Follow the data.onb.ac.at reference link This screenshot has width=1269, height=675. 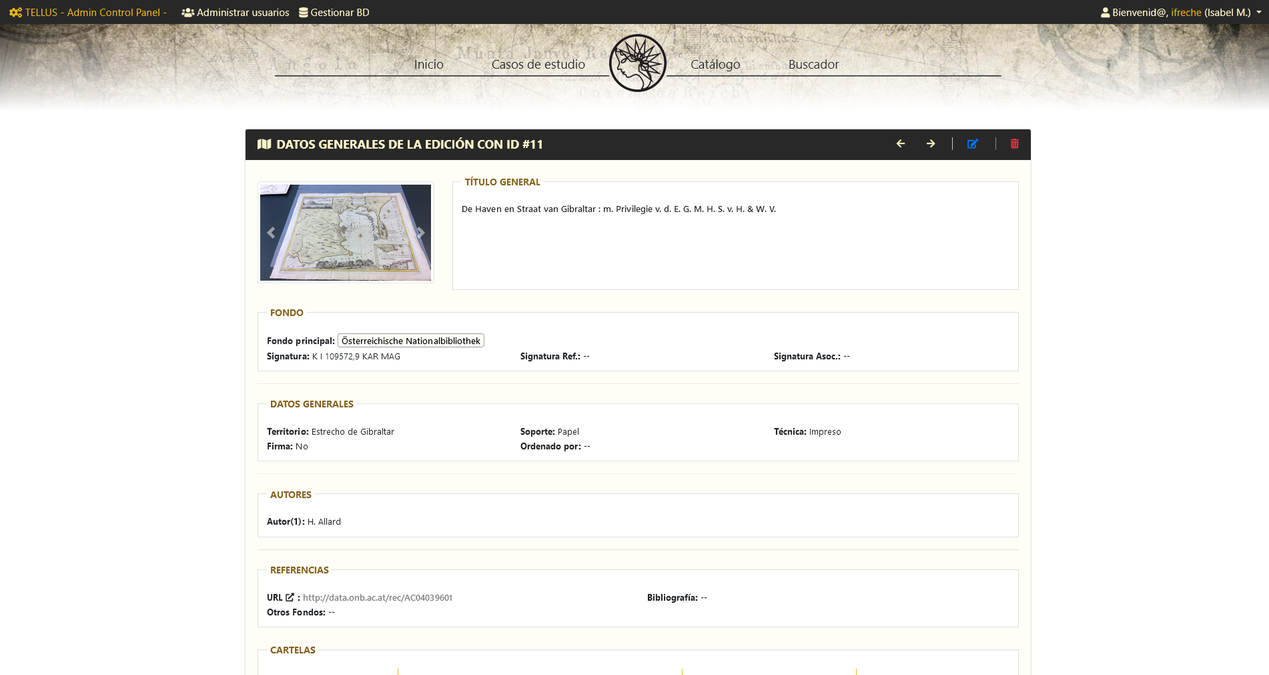pos(378,597)
